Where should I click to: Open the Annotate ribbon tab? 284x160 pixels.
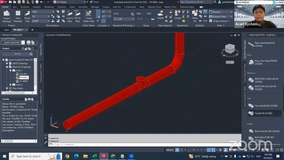(x=83, y=7)
